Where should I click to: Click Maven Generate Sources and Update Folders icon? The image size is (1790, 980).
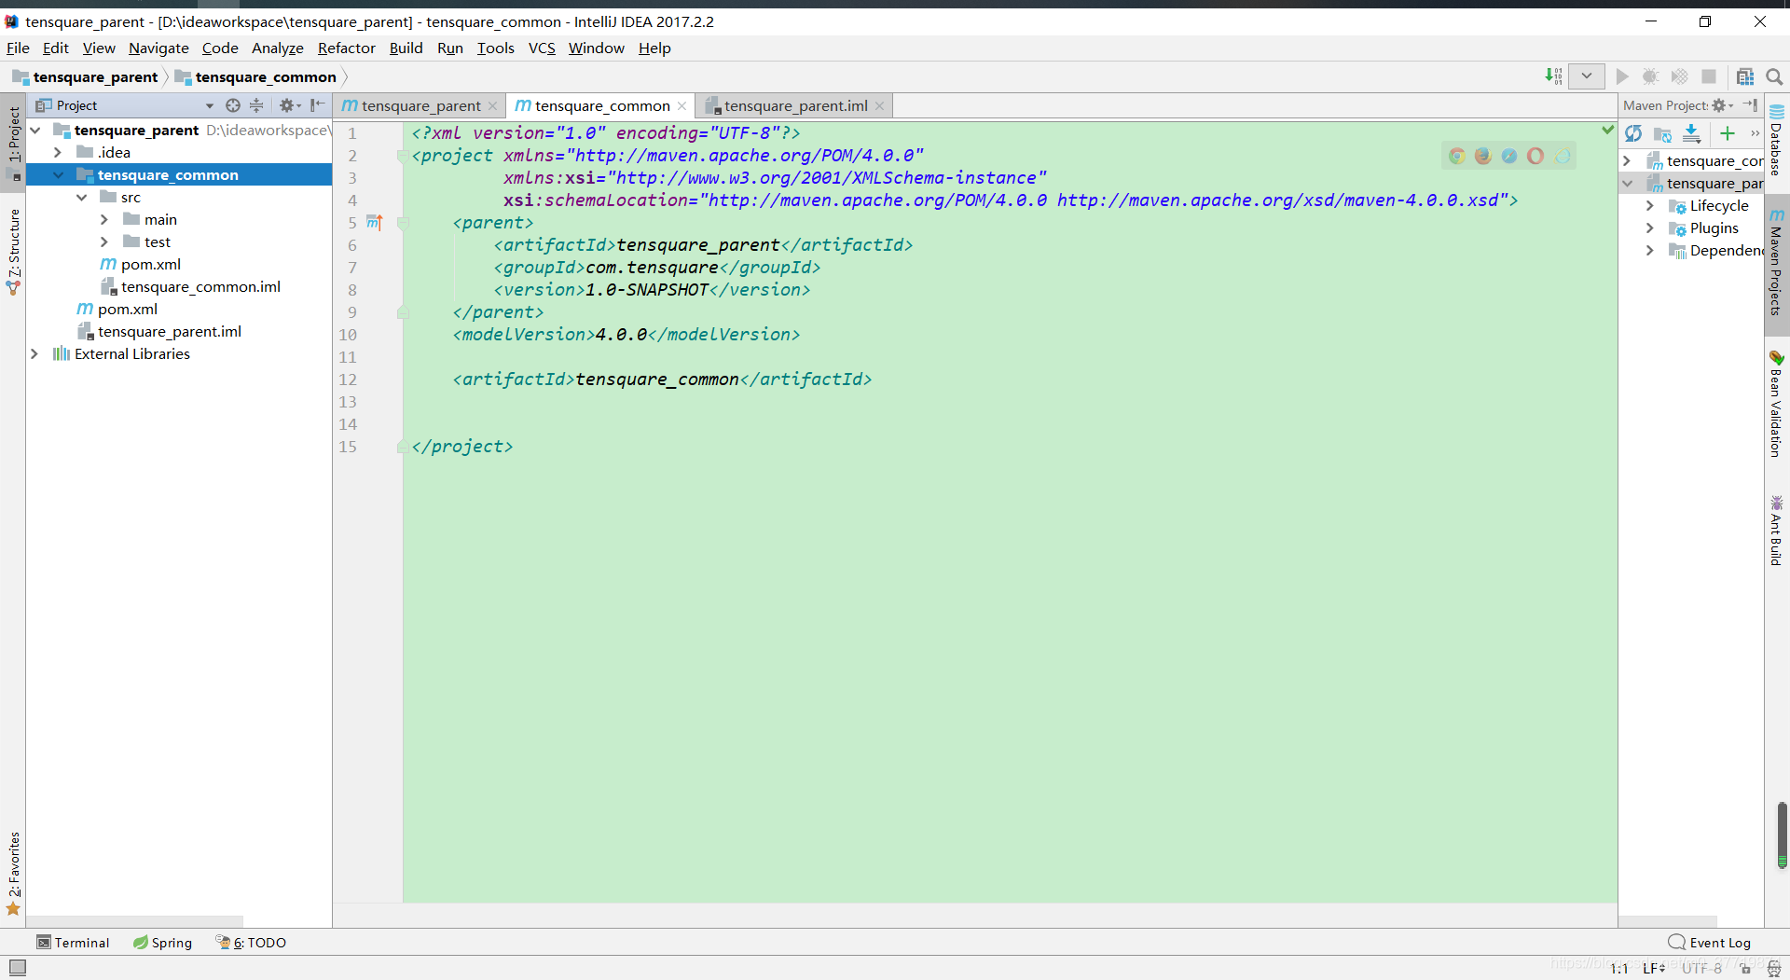(x=1662, y=134)
